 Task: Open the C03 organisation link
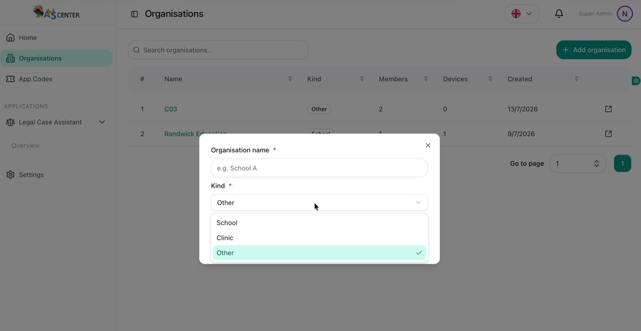tap(171, 109)
